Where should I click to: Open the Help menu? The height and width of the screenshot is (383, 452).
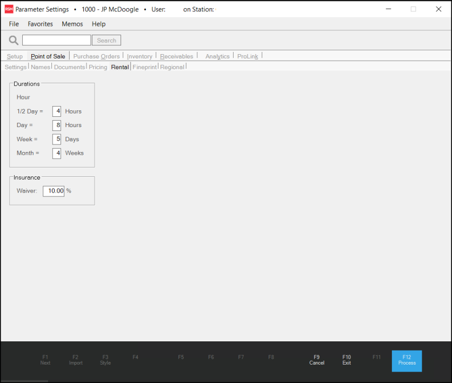click(98, 24)
